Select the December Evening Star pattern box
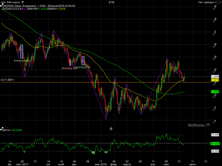222x166 pixels. [83, 61]
